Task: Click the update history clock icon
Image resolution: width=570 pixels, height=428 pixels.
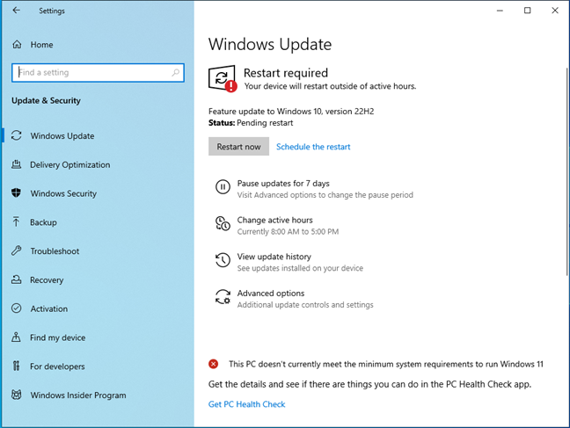Action: pos(223,260)
